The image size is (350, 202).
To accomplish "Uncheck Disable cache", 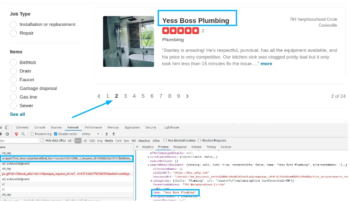I will (x=55, y=134).
